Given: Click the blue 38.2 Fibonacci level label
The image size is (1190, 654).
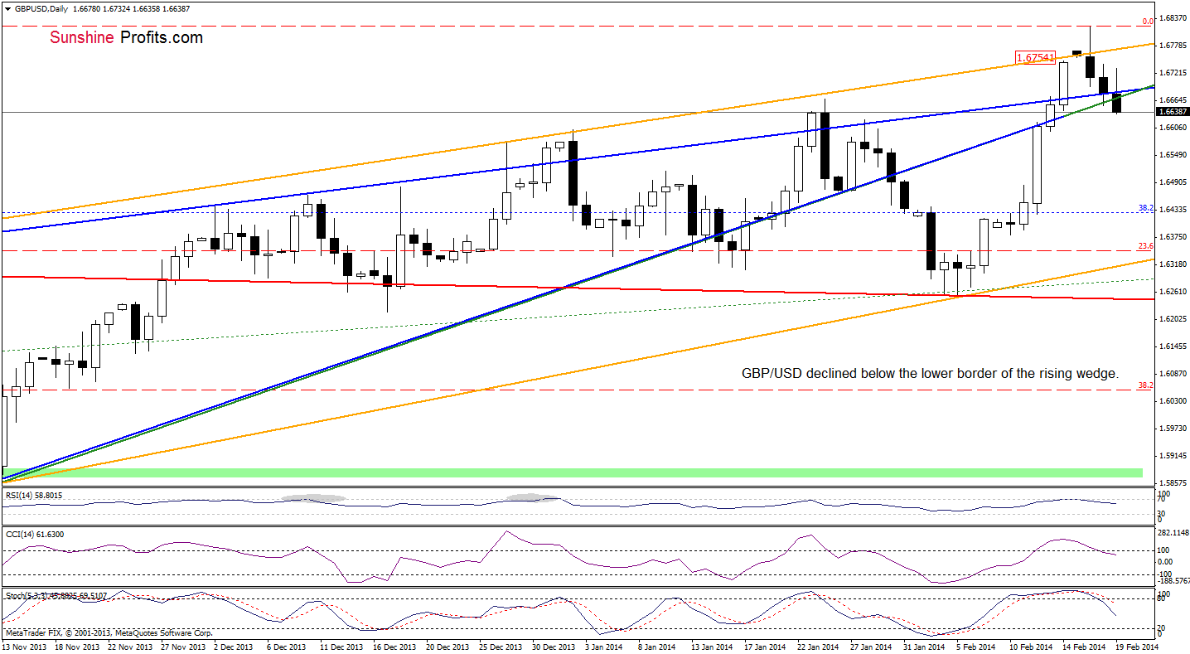Looking at the screenshot, I should point(1148,208).
